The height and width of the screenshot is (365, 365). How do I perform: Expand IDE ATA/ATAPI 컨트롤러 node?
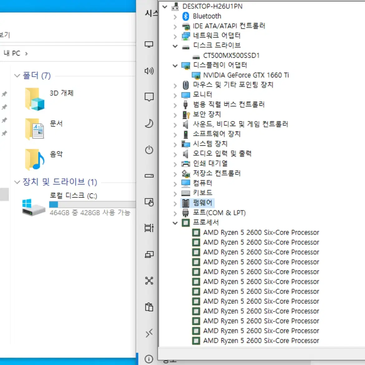[175, 27]
